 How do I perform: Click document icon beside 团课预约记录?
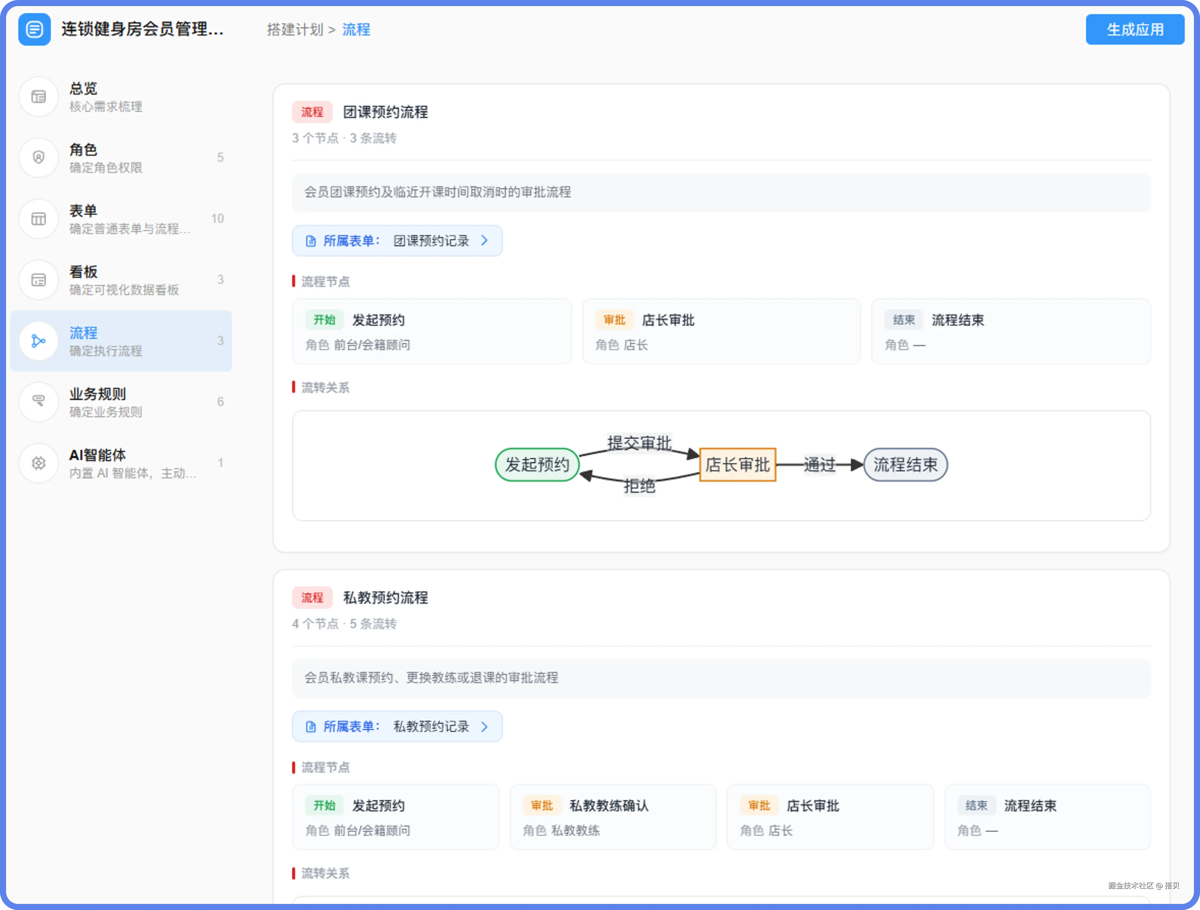pos(311,241)
